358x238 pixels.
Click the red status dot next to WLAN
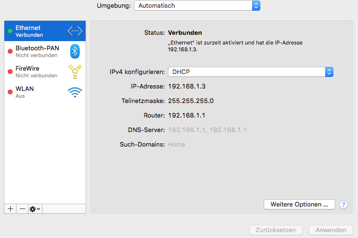click(x=10, y=92)
